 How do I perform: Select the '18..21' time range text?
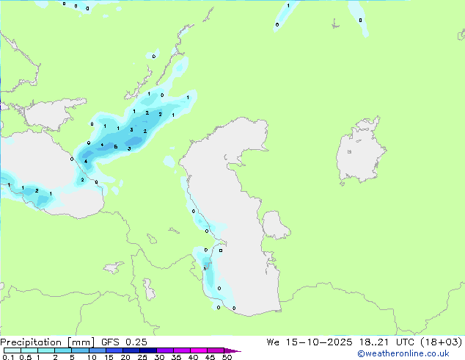pyautogui.click(x=373, y=342)
